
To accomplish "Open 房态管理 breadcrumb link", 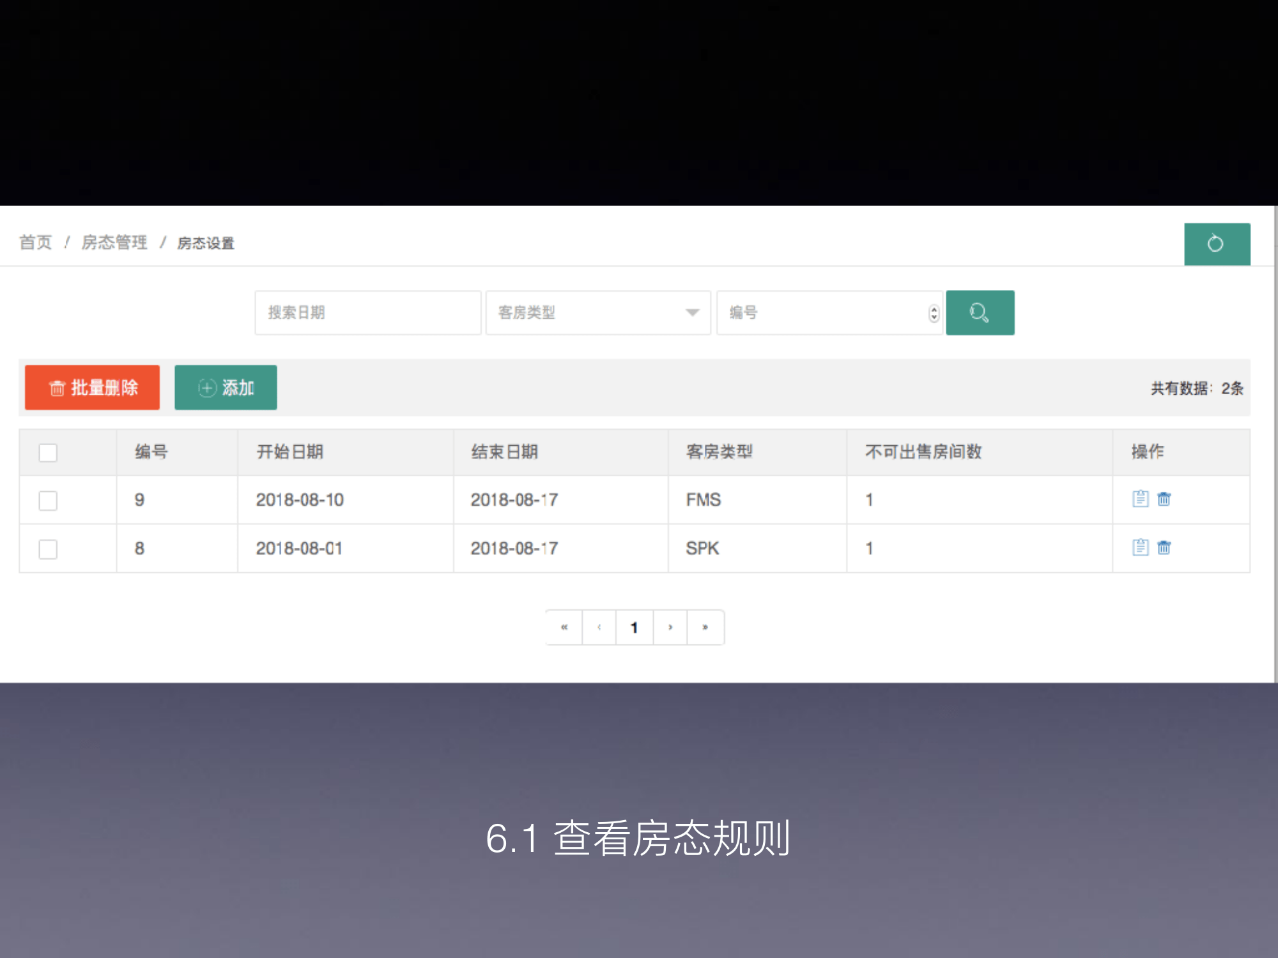I will (x=114, y=243).
